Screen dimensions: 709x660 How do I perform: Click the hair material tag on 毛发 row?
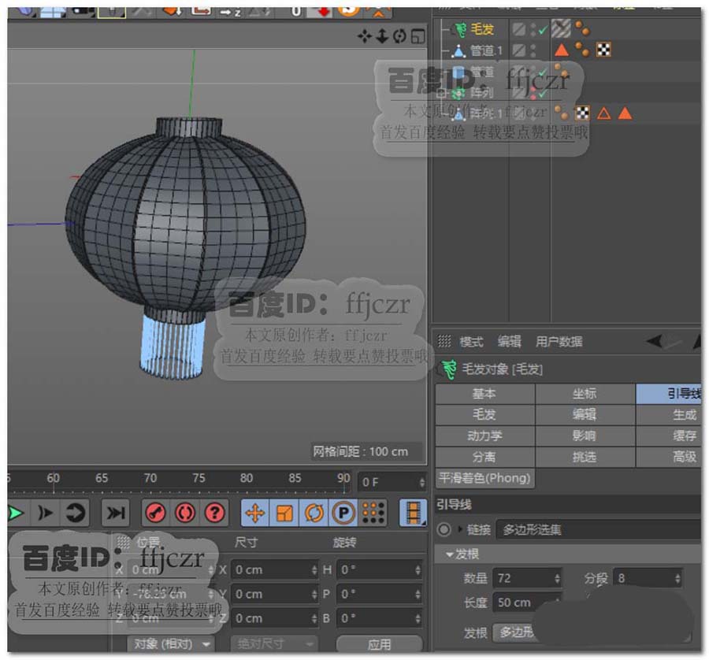(561, 29)
